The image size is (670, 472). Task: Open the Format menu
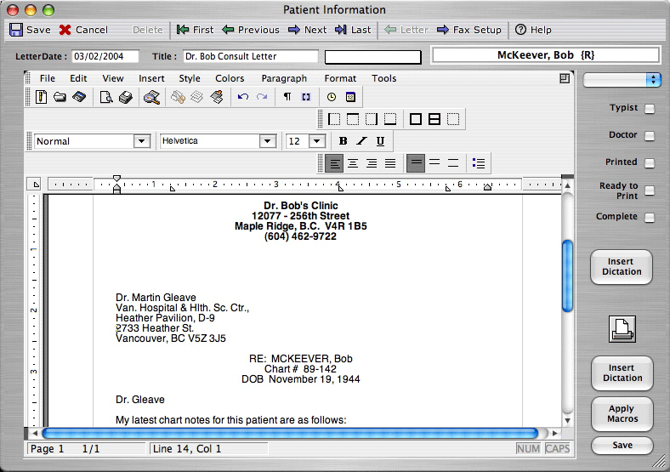click(x=340, y=78)
